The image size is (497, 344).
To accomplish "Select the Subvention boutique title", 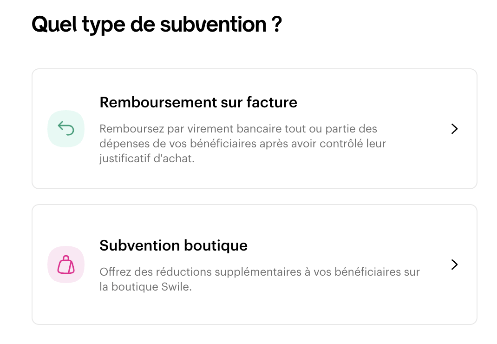I will tap(173, 245).
